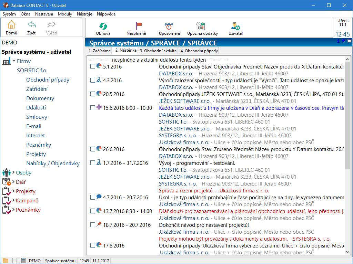Tick the checkbox for the 17.8.2016 event
The height and width of the screenshot is (264, 353).
click(92, 245)
